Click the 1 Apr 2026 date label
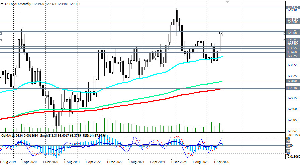 [x=221, y=162]
